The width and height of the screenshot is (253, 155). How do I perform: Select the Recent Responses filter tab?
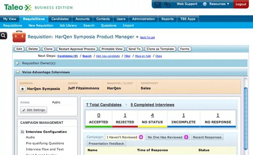click(x=207, y=137)
